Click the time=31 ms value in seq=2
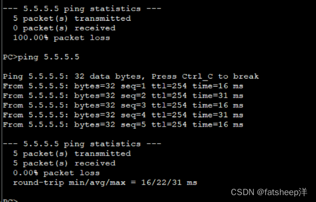Screen dimensions: 316x202 click(218, 95)
